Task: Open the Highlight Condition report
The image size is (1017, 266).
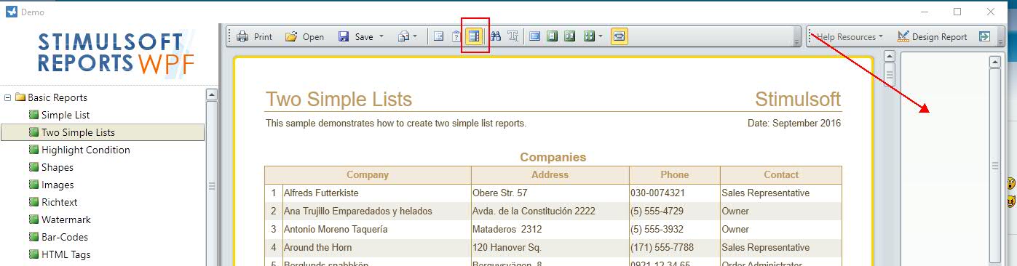Action: [x=86, y=150]
